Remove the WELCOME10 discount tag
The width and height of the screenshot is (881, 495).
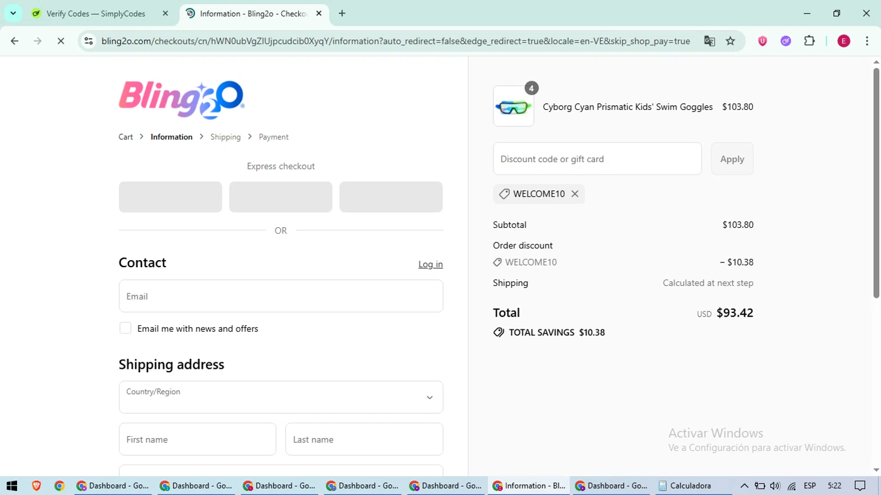pos(575,194)
